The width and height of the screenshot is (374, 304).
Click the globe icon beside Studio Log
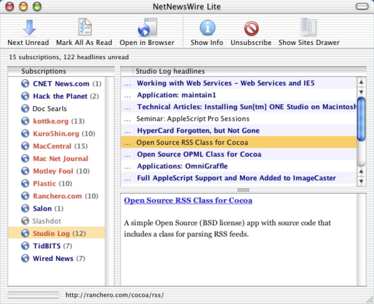[25, 233]
